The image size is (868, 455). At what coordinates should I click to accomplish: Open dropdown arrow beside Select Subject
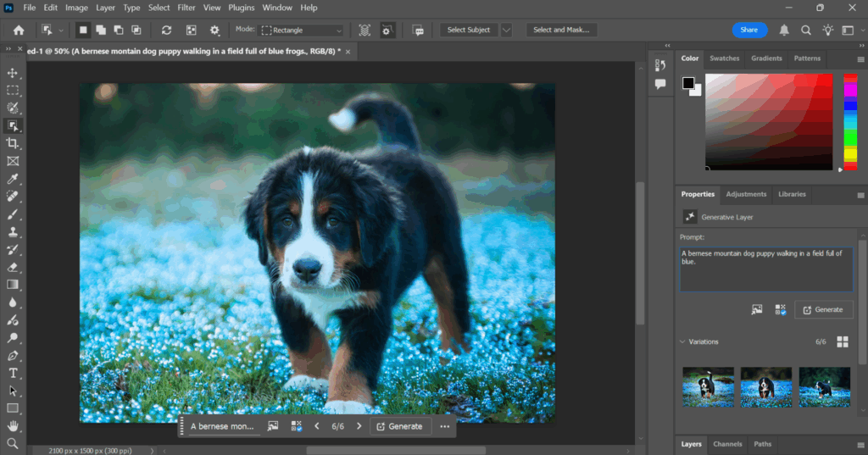click(506, 30)
